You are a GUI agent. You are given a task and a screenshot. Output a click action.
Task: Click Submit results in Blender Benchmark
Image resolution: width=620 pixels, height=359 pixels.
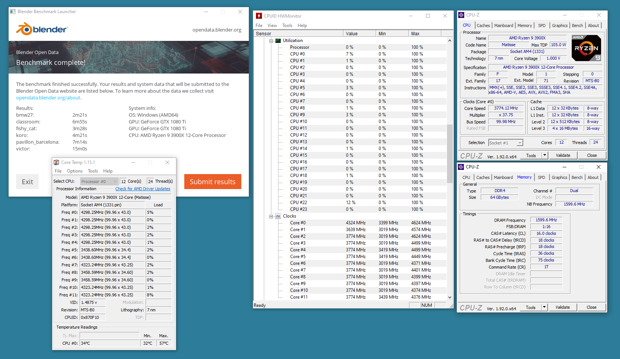[x=213, y=182]
